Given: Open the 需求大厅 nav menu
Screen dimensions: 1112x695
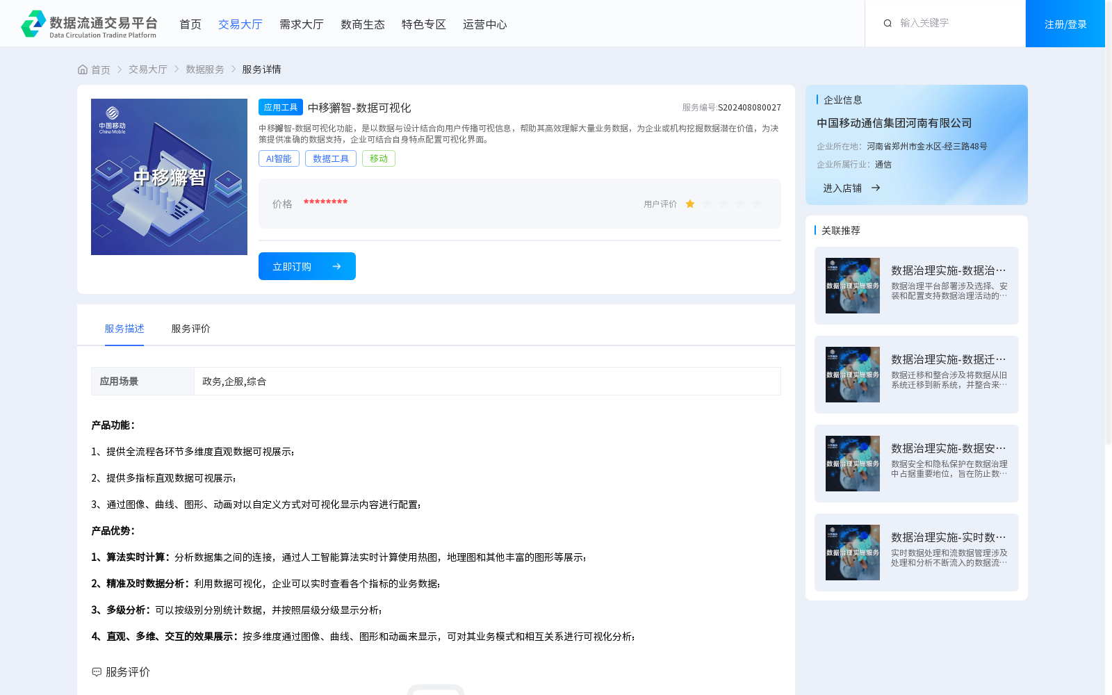Looking at the screenshot, I should point(302,24).
